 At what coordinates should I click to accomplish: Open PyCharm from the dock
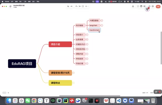pos(66,101)
